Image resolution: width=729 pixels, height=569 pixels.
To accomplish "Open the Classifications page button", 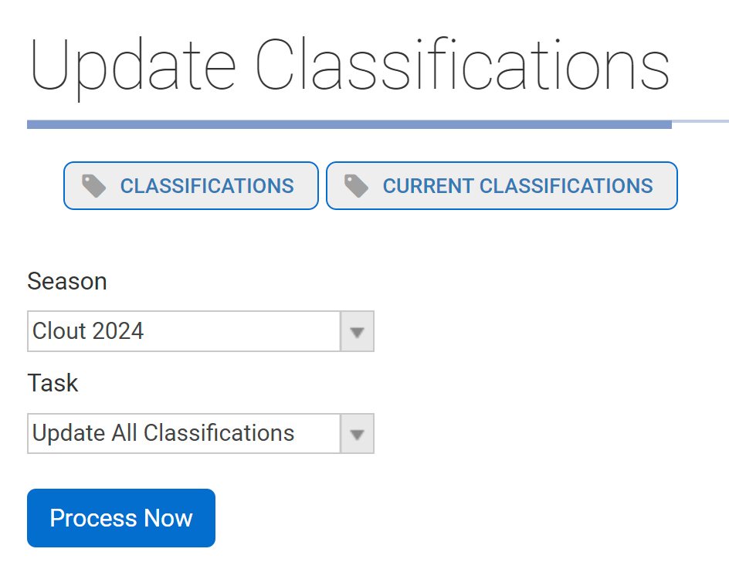I will (191, 186).
